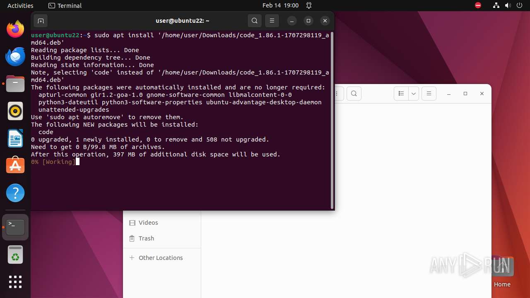The width and height of the screenshot is (530, 298).
Task: Open network status in system tray
Action: click(x=496, y=5)
